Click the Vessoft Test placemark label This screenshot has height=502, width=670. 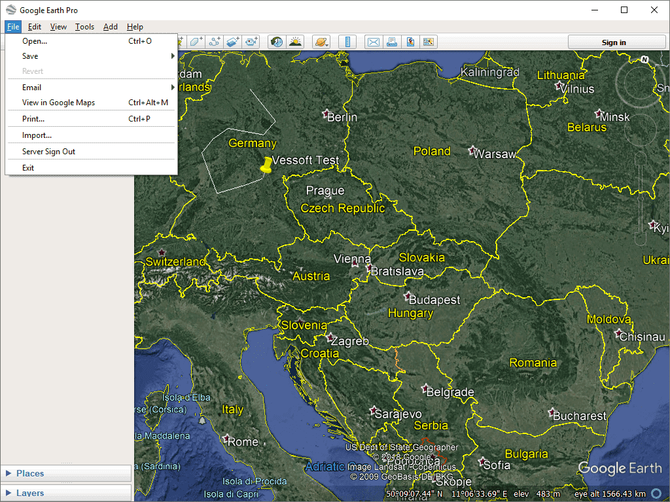coord(306,160)
